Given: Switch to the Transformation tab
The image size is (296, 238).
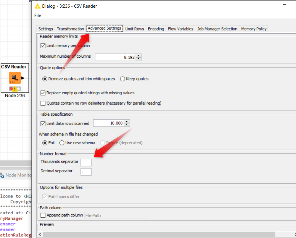Looking at the screenshot, I should click(70, 29).
